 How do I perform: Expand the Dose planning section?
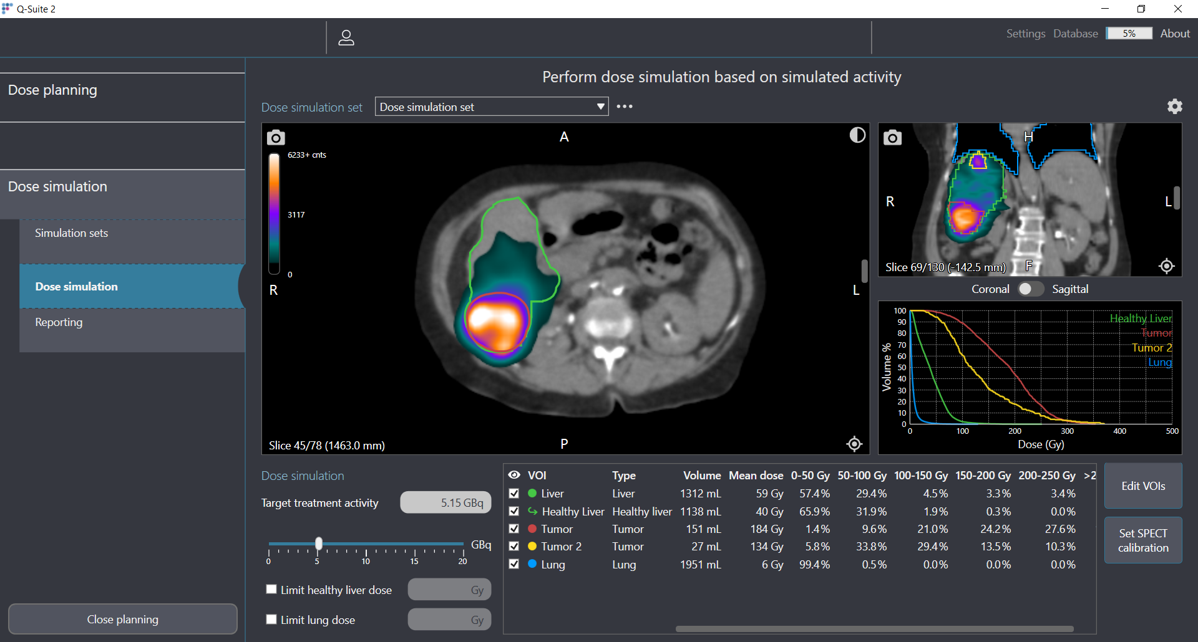tap(122, 90)
